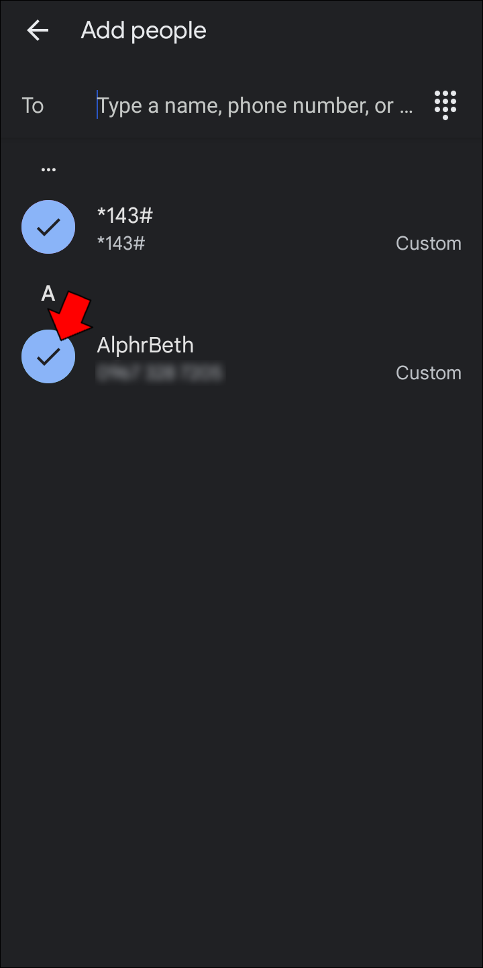Click the Custom label beside AlphrBeth
The height and width of the screenshot is (968, 483).
428,373
